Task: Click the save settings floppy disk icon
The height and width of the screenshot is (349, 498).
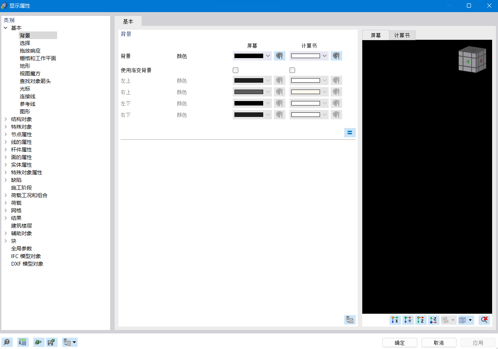Action: click(x=52, y=342)
